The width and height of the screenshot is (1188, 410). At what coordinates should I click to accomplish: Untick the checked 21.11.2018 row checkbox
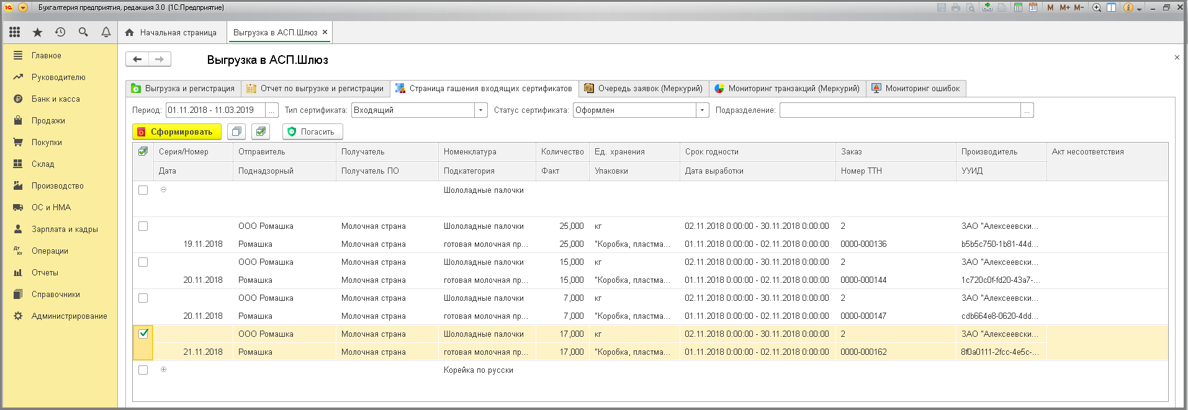coord(143,334)
